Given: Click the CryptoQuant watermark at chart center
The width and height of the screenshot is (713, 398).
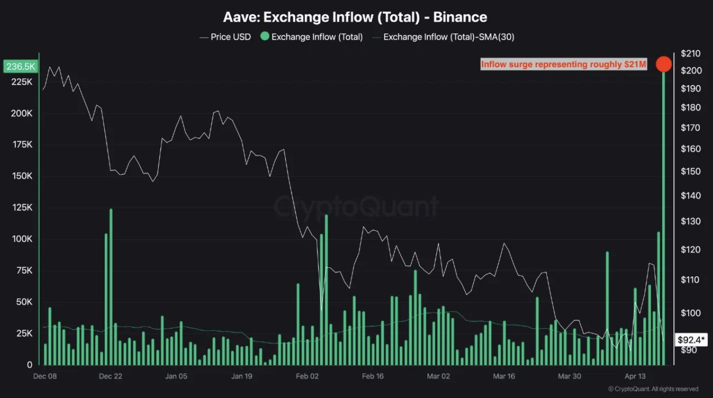Looking at the screenshot, I should coord(356,206).
